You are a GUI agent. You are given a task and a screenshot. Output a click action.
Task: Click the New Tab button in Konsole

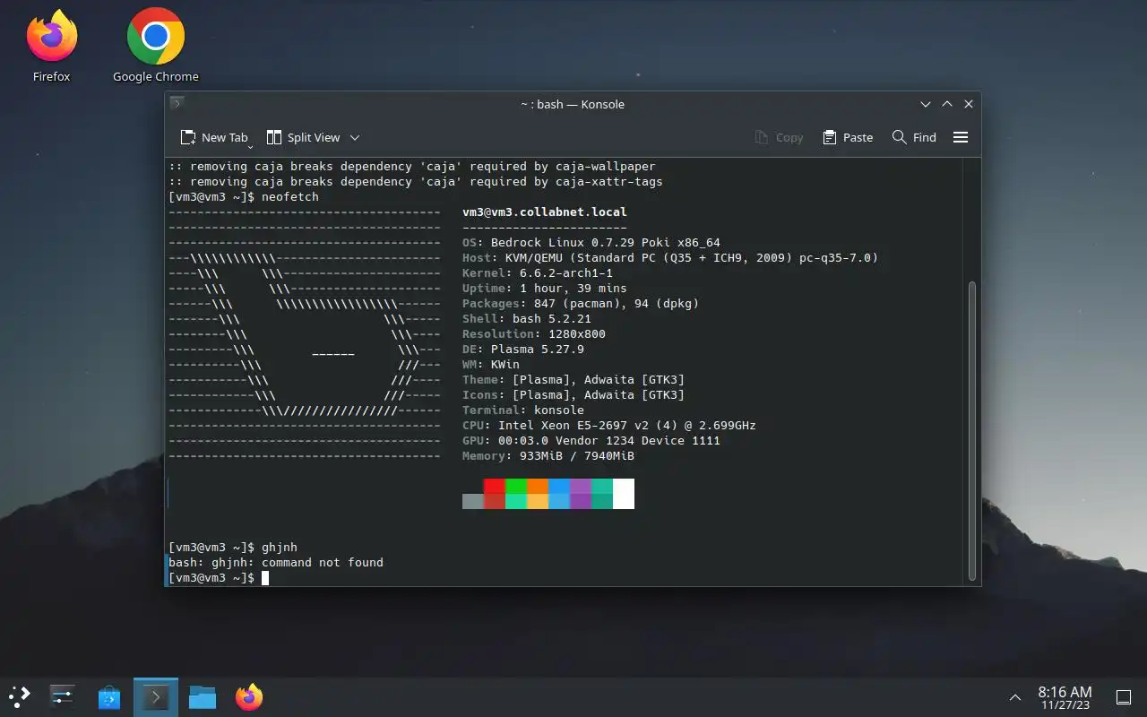[x=213, y=137]
